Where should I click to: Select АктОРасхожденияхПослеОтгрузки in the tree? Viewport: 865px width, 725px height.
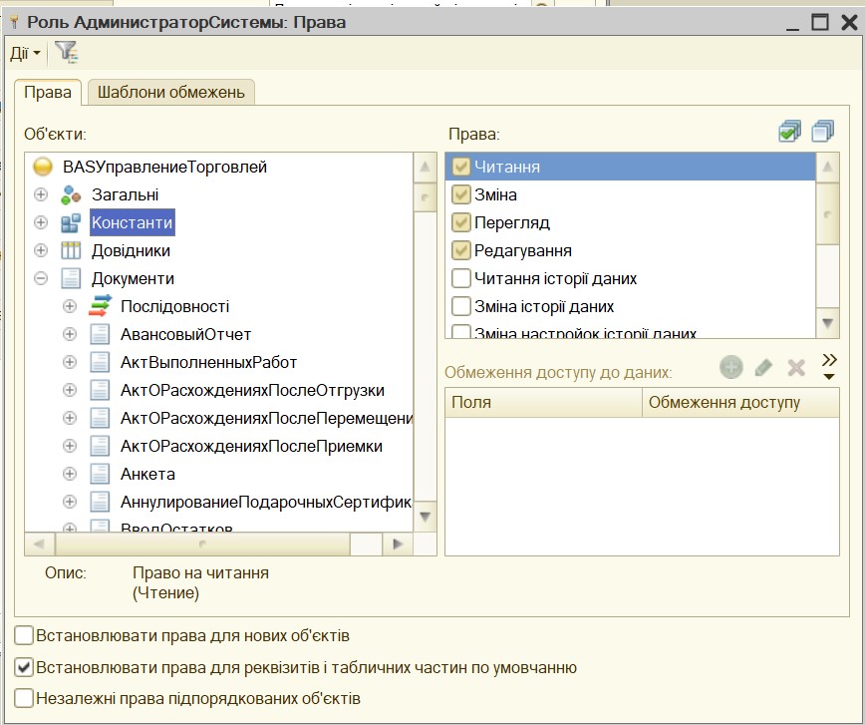pyautogui.click(x=253, y=390)
